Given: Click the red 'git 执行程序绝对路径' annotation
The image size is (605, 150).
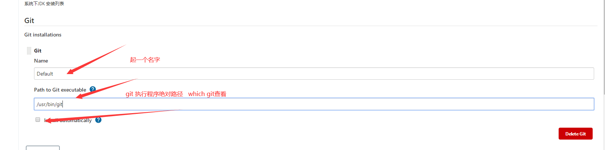Looking at the screenshot, I should pyautogui.click(x=154, y=94).
